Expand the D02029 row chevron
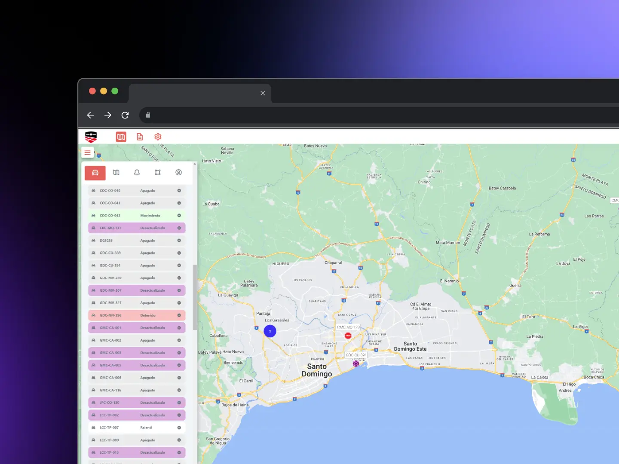619x464 pixels. pyautogui.click(x=179, y=241)
